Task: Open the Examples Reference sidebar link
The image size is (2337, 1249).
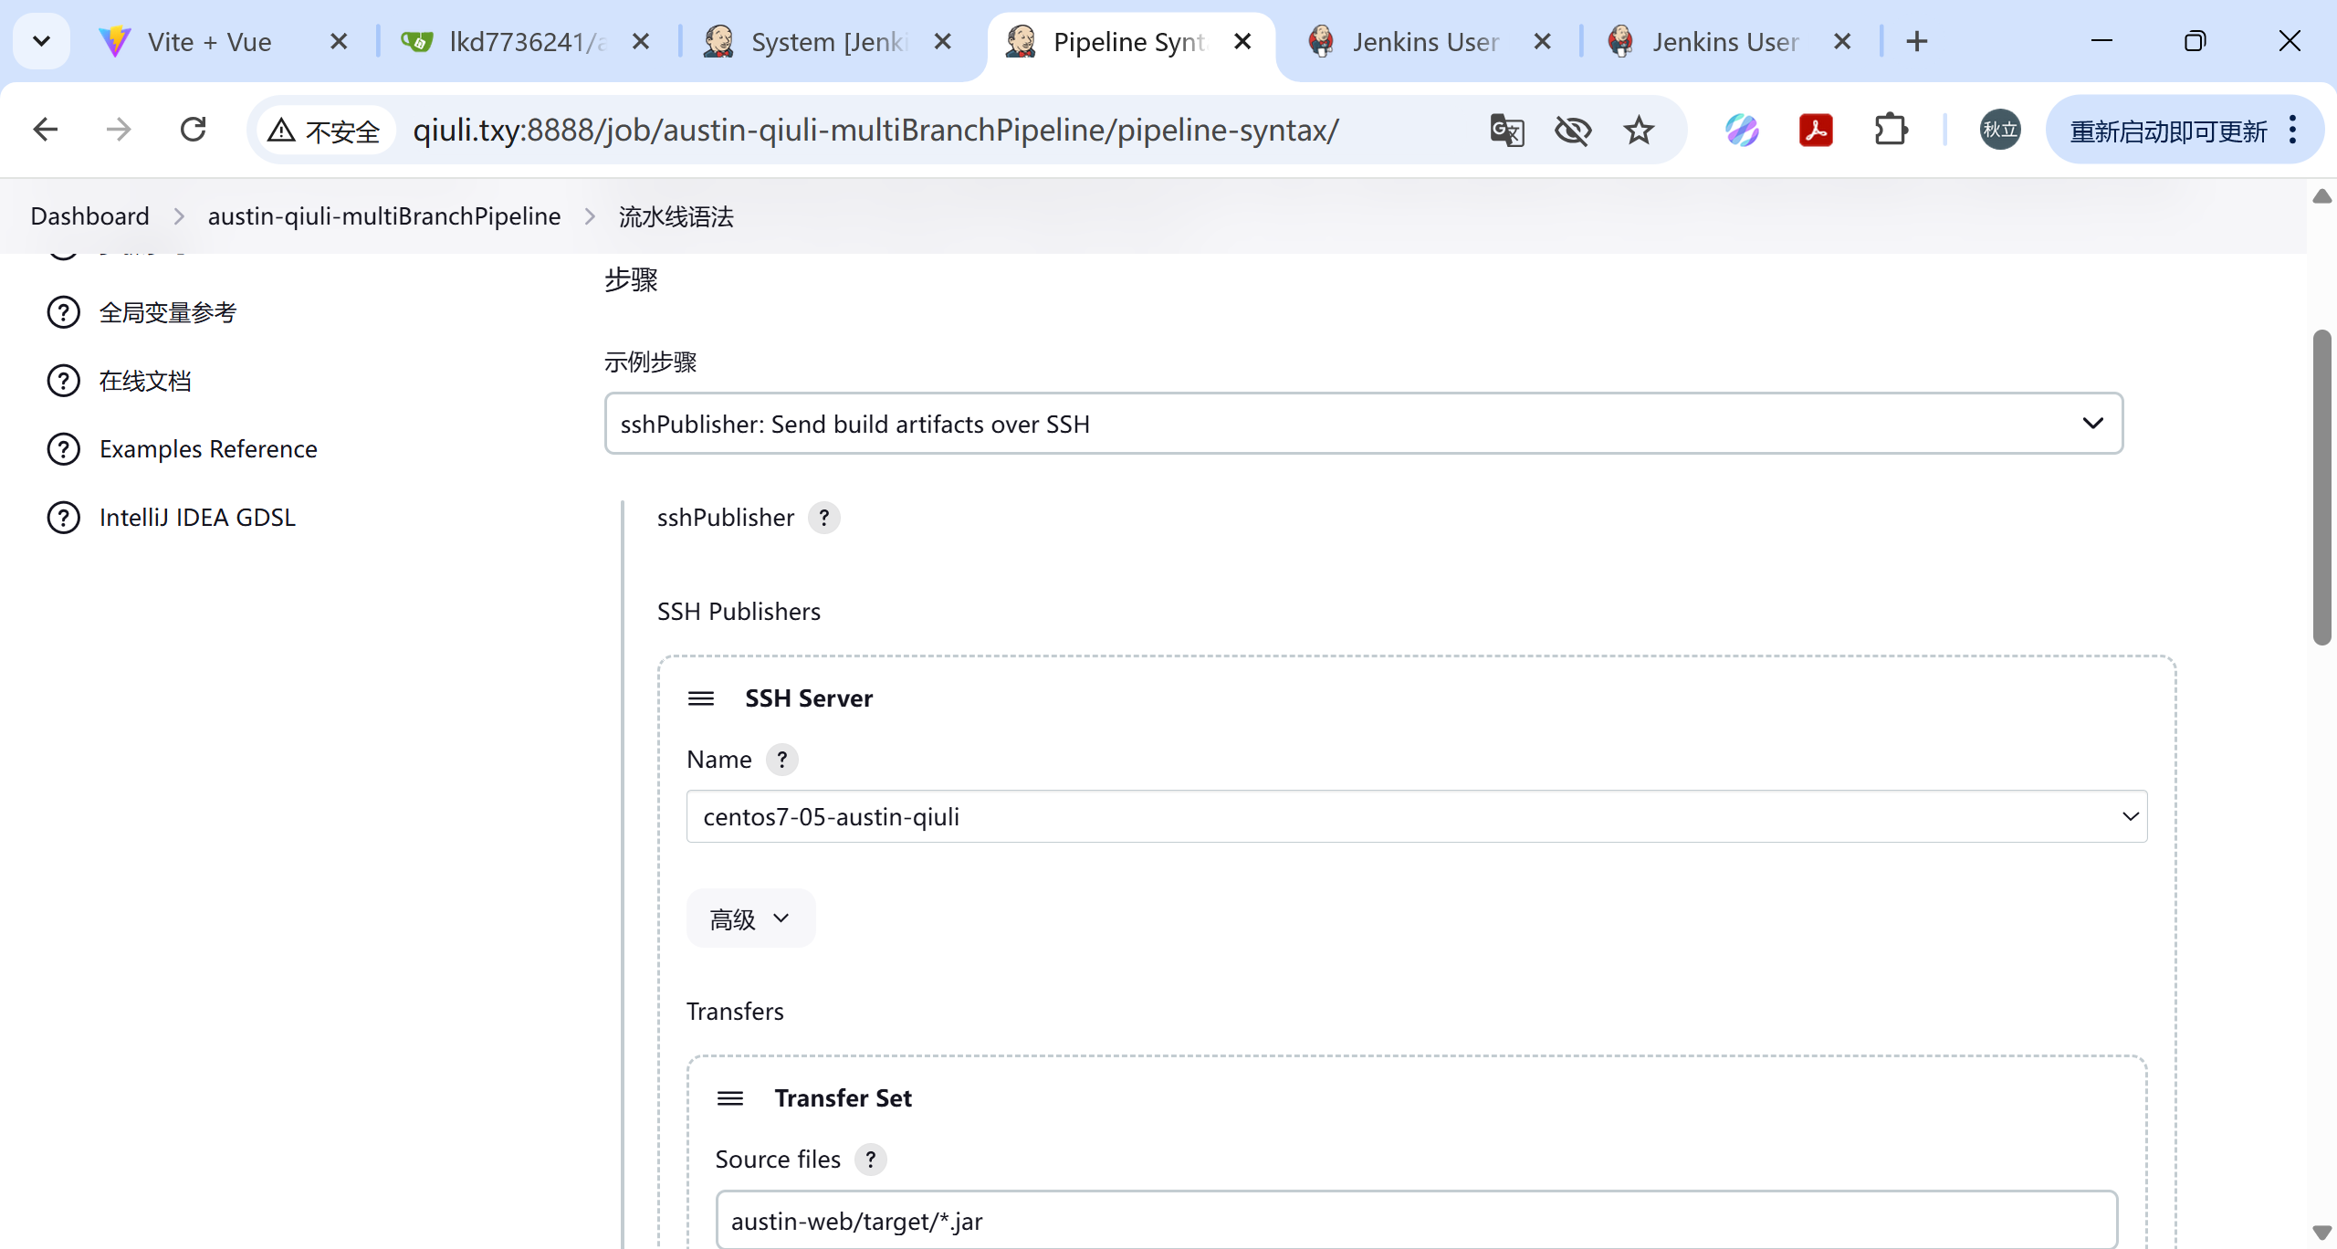Action: click(208, 449)
